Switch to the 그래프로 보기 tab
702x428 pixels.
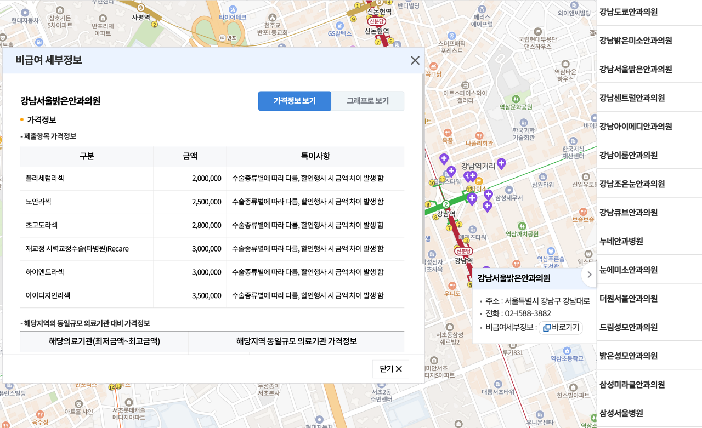coord(367,101)
